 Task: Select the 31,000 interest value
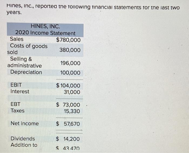click(72, 92)
